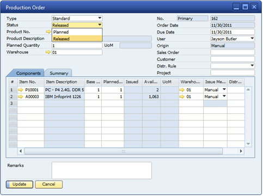This screenshot has height=196, width=263.
Task: Click the horizontal scrollbar of the grid
Action: click(124, 151)
